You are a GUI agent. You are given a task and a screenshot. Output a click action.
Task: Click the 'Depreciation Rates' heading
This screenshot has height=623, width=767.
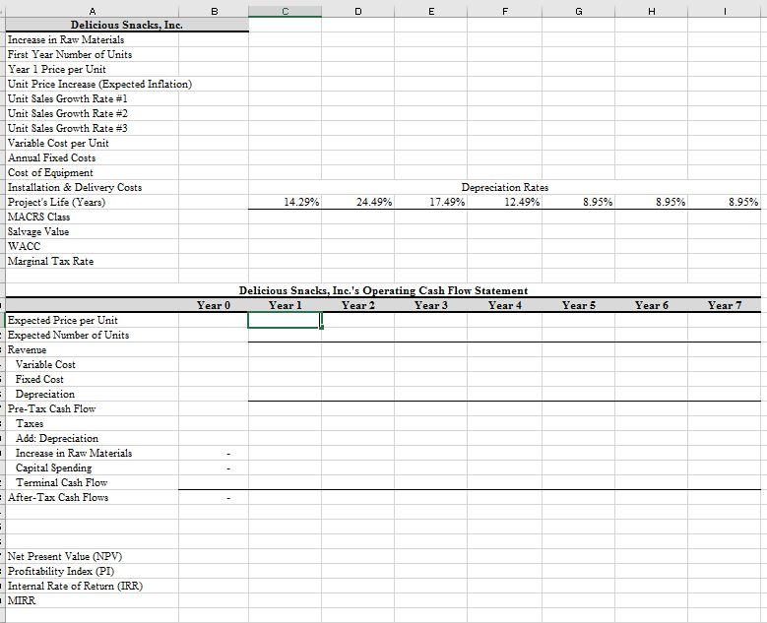point(505,187)
